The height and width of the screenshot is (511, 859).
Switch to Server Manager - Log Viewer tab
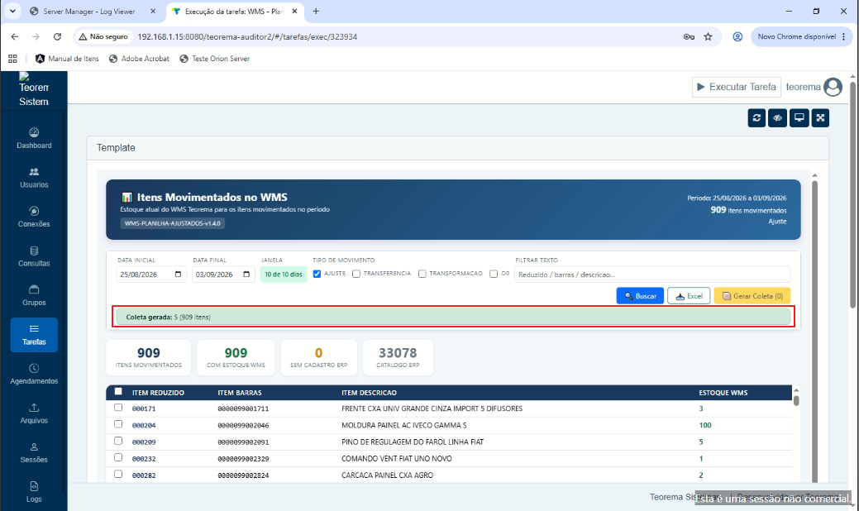tap(88, 12)
